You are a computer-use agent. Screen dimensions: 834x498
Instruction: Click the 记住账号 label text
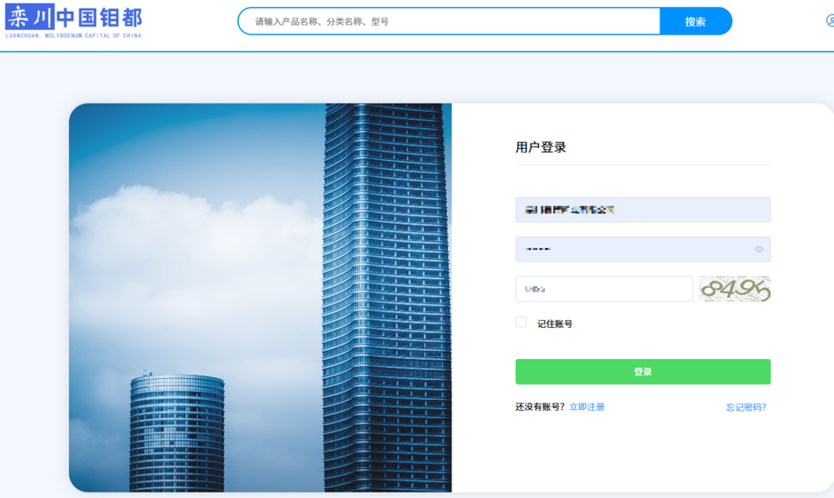pos(555,324)
